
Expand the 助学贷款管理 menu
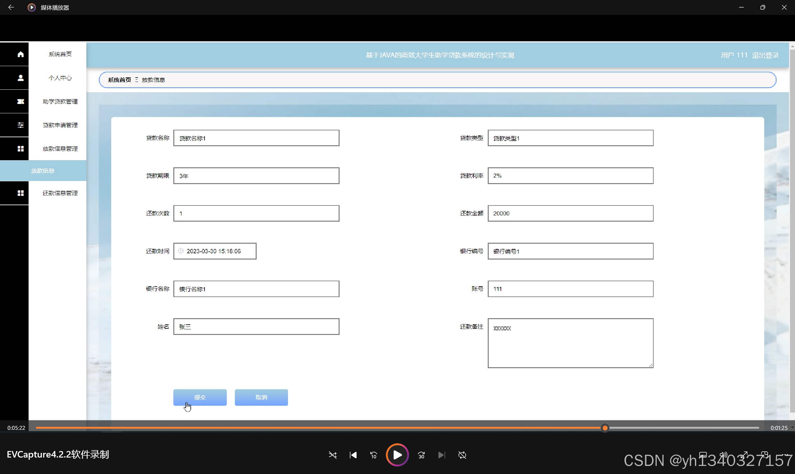pyautogui.click(x=60, y=102)
